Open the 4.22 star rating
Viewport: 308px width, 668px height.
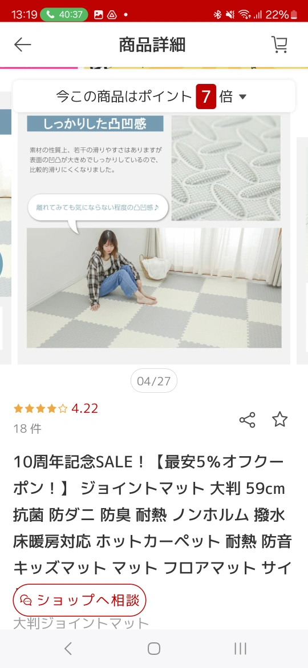click(56, 409)
